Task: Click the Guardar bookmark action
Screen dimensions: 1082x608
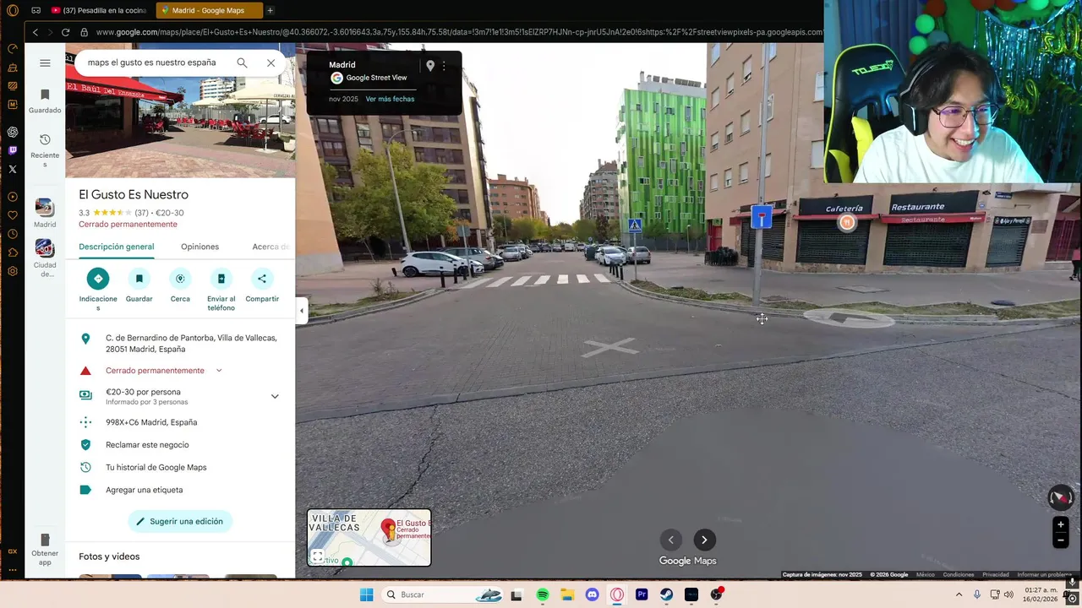Action: (139, 286)
